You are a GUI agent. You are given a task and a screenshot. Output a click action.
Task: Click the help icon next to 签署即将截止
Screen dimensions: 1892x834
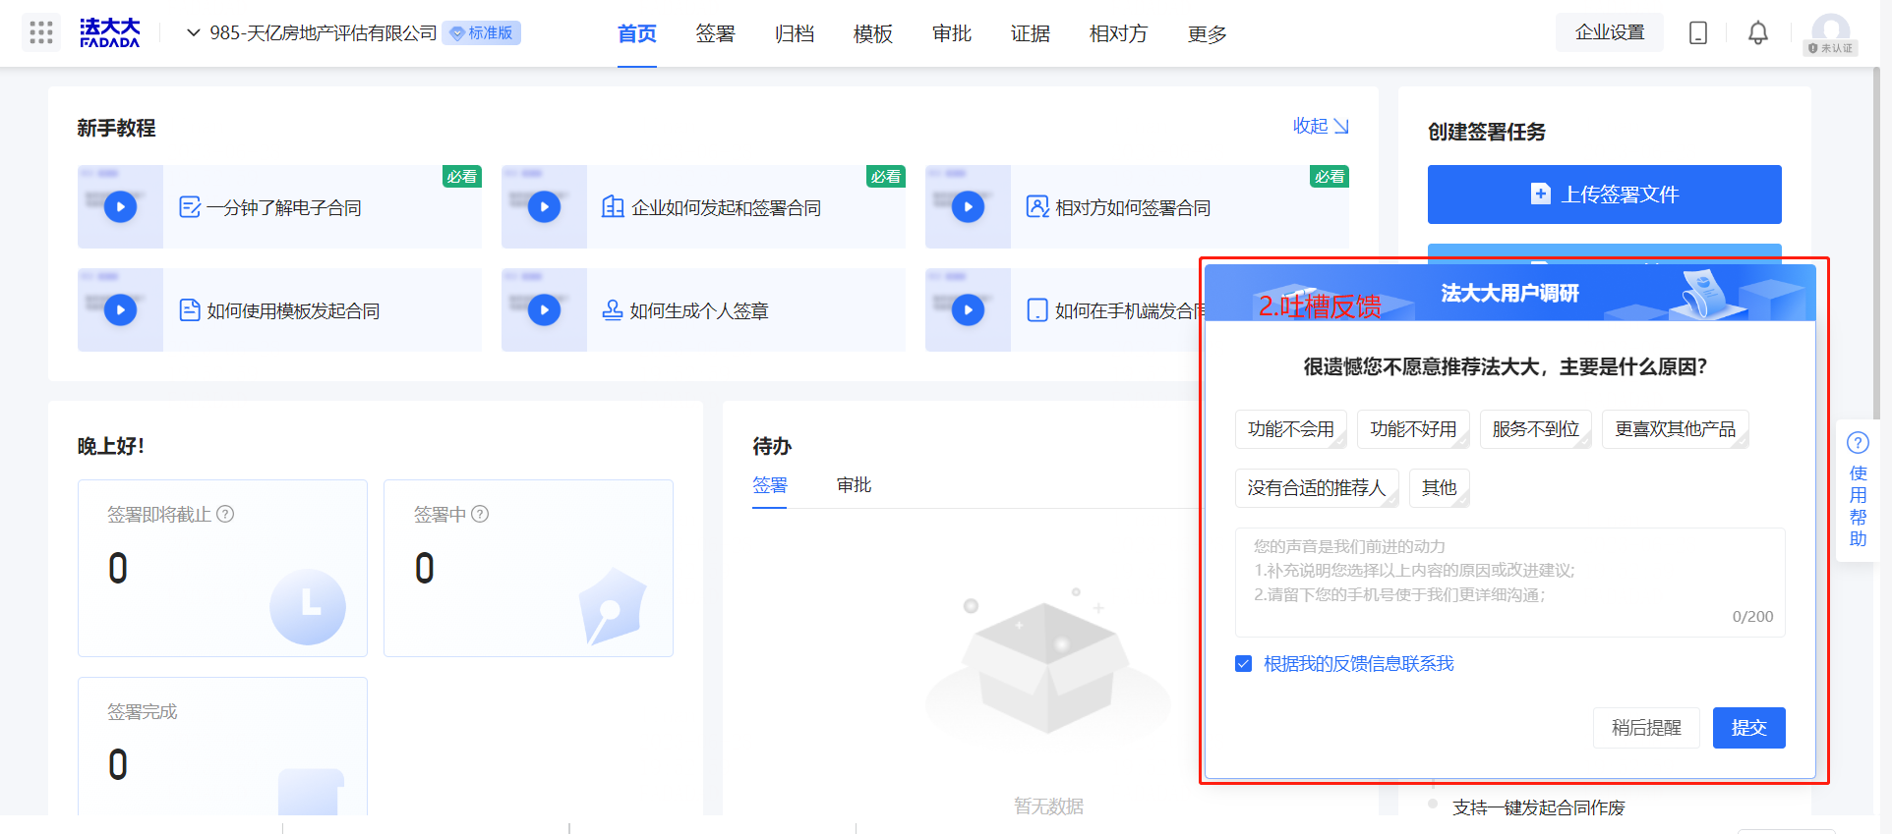[225, 514]
